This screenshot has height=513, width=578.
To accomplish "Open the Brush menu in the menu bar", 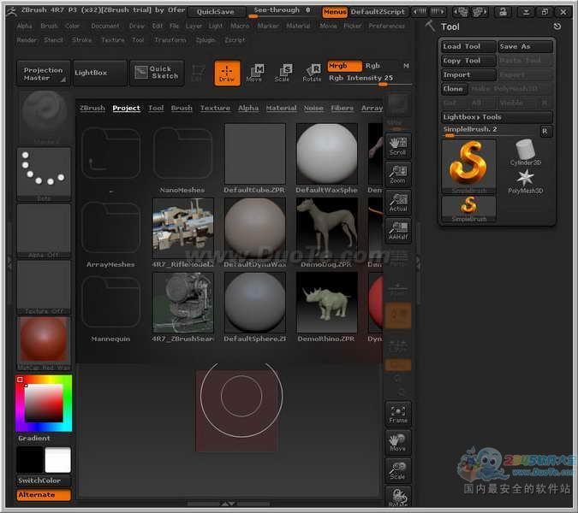I will click(x=49, y=26).
